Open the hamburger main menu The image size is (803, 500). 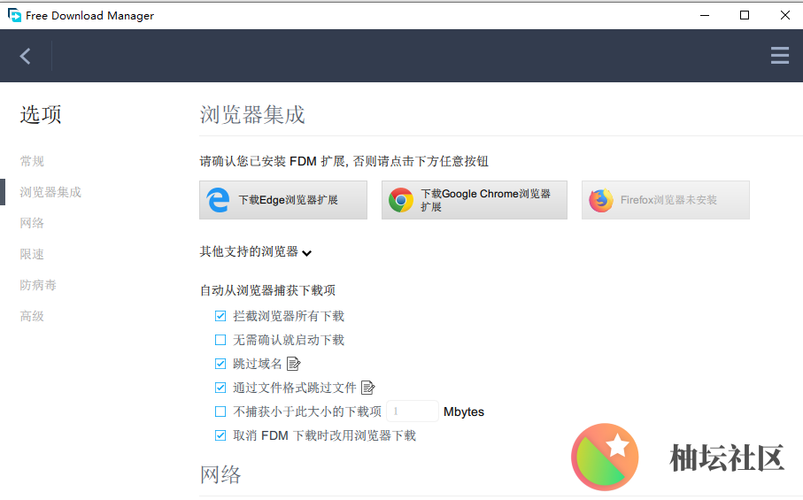[779, 55]
